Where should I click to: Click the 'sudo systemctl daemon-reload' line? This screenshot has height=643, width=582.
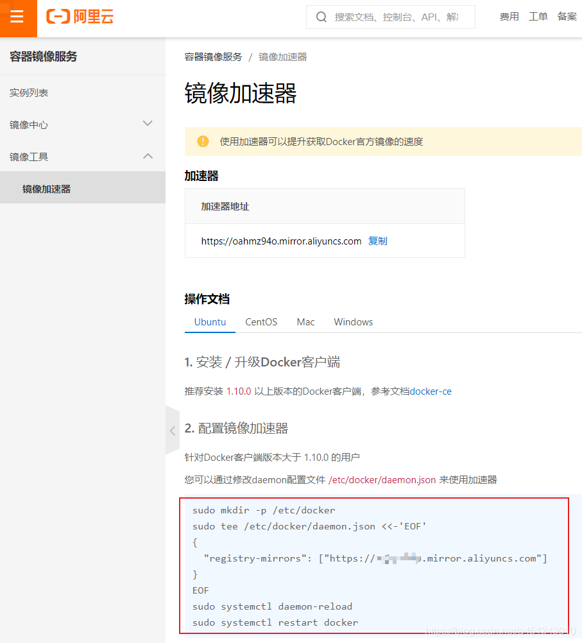(x=272, y=606)
